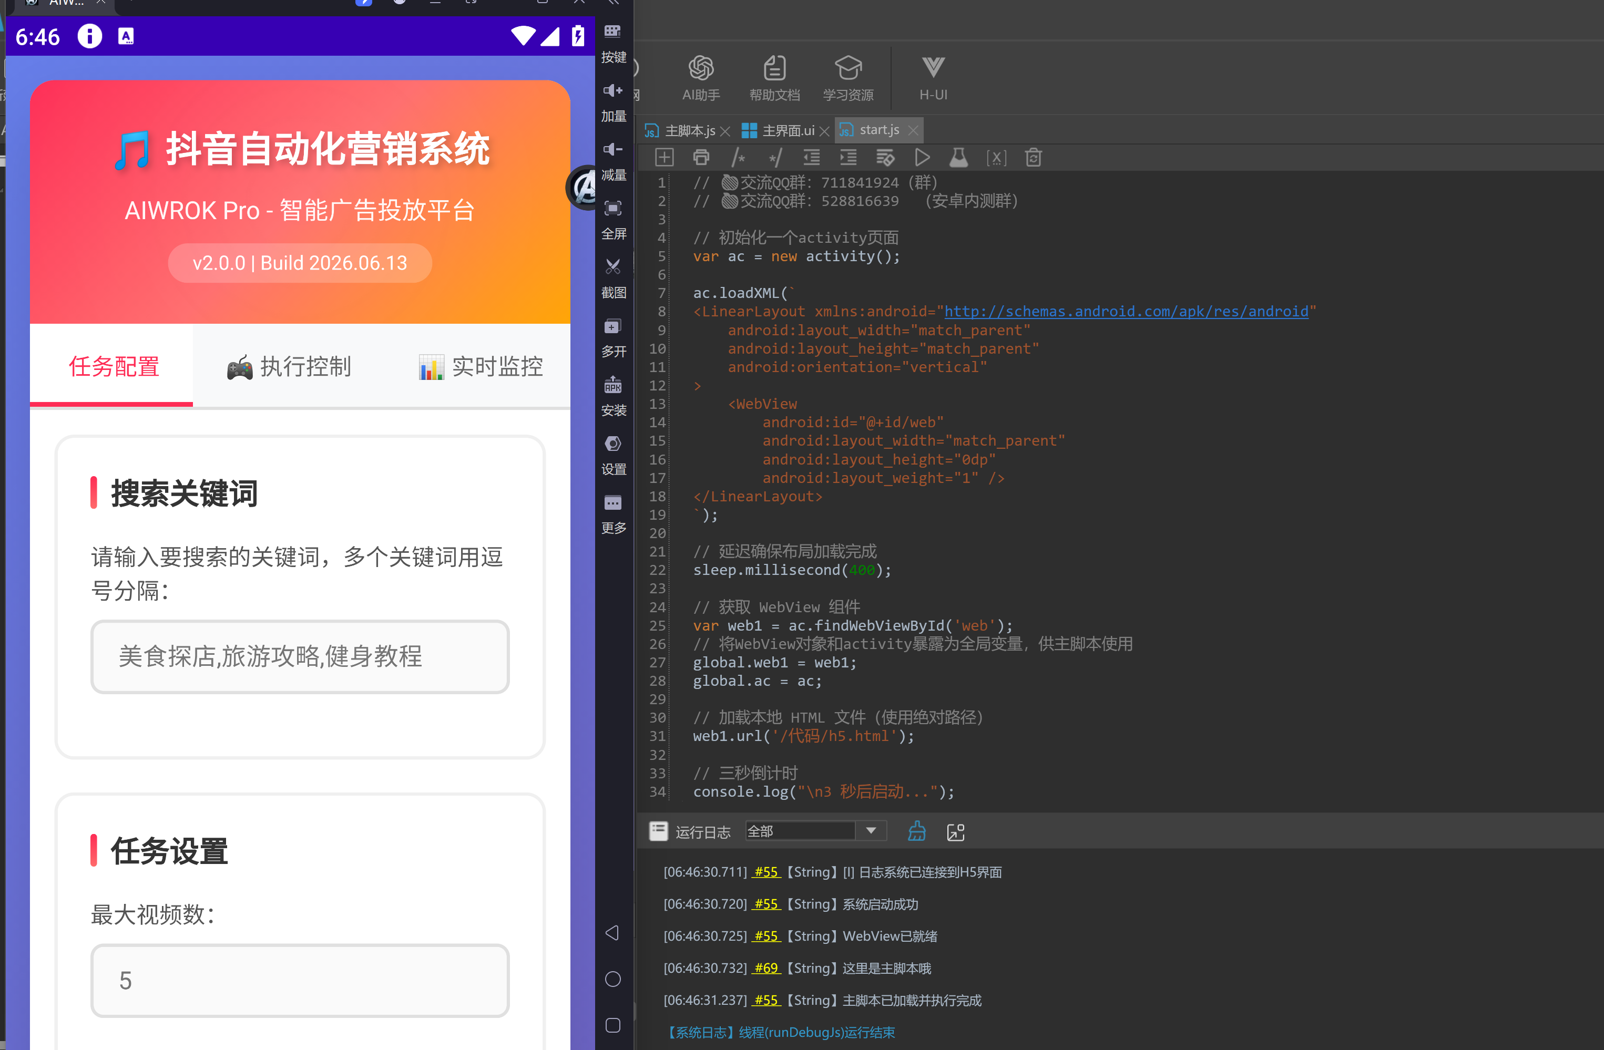This screenshot has height=1050, width=1604.
Task: Increase emulator volume with 加量
Action: [x=612, y=102]
